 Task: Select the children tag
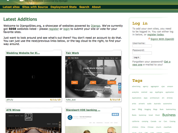[135, 127]
